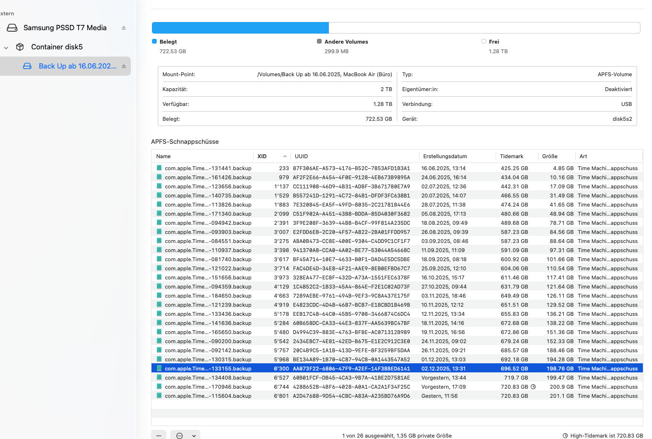652x439 pixels.
Task: Click the Samsung PSSD T7 drive icon
Action: coord(12,28)
